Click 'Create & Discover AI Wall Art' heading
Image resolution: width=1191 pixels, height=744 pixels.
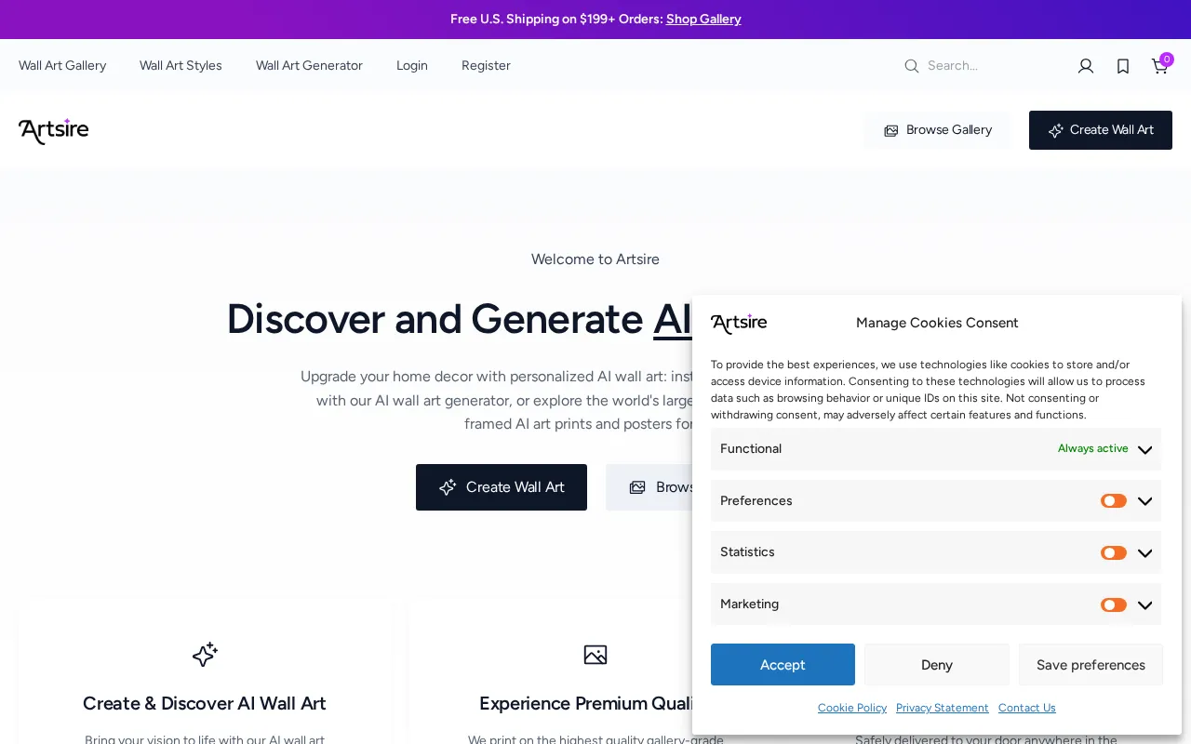click(205, 704)
